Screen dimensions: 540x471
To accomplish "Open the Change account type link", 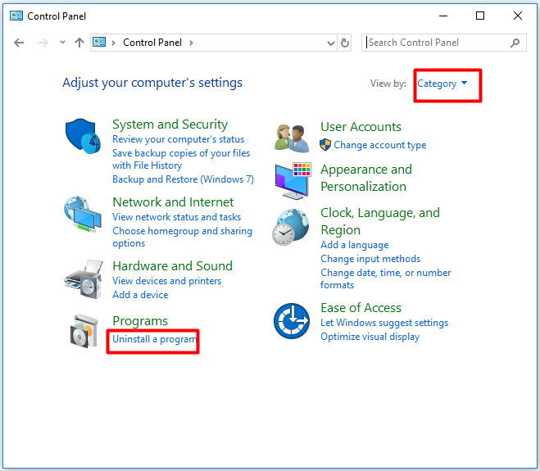I will click(x=379, y=145).
